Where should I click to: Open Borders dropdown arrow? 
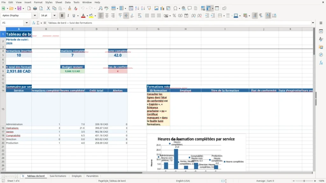(224, 16)
